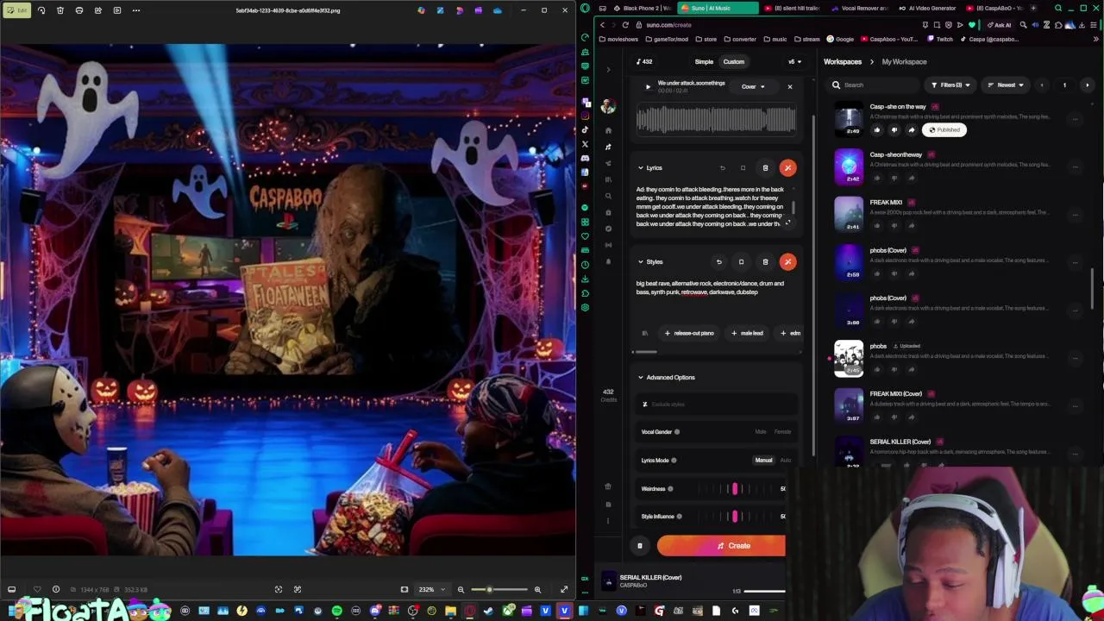Dislike the 'Casp -she on the way' song
This screenshot has width=1104, height=621.
pyautogui.click(x=894, y=130)
